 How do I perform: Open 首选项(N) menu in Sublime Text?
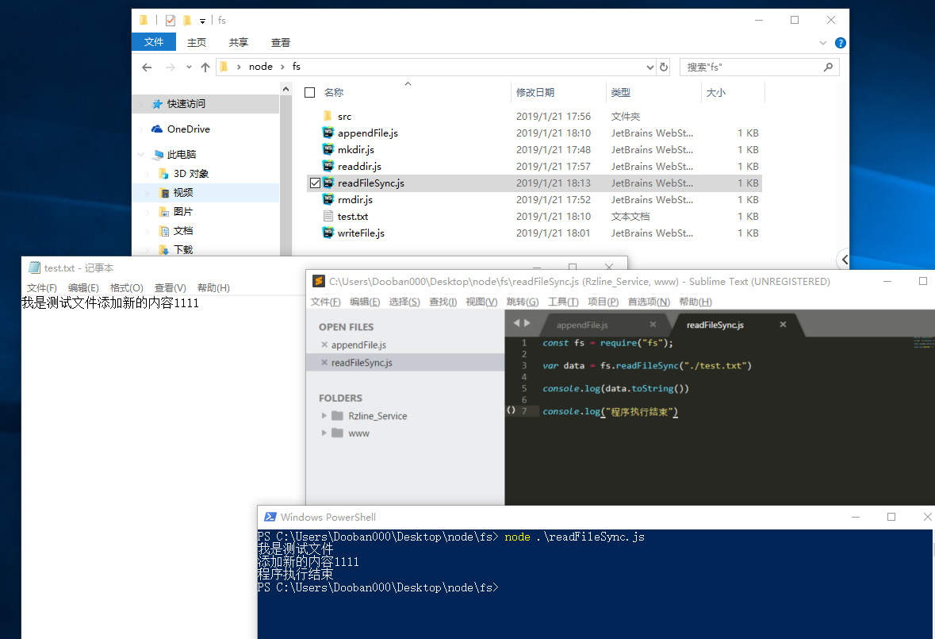click(x=649, y=302)
